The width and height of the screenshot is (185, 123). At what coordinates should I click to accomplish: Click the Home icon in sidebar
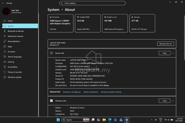pos(5,21)
